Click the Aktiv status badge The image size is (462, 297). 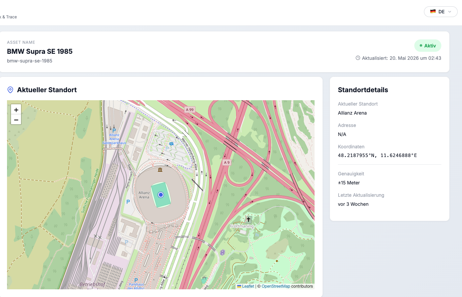click(428, 46)
